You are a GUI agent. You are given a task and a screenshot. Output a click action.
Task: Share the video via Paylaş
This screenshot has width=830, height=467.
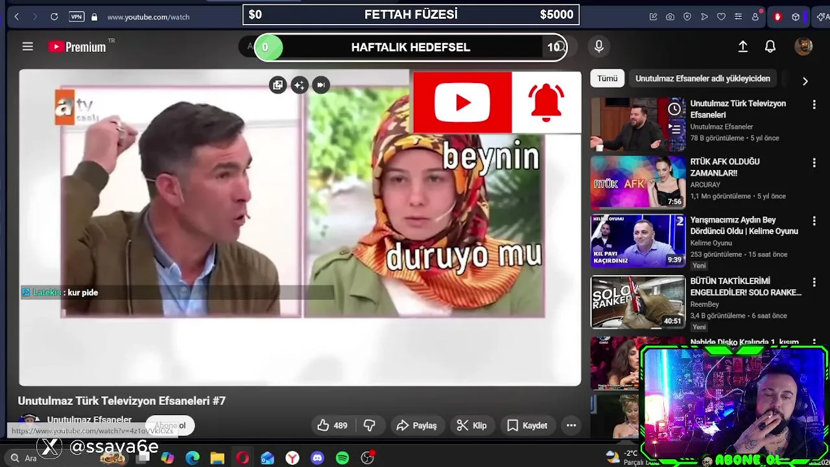416,425
